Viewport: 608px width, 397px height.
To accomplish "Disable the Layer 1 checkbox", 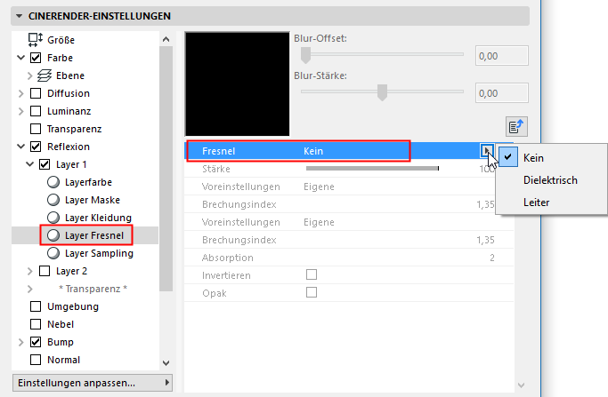I will tap(45, 164).
